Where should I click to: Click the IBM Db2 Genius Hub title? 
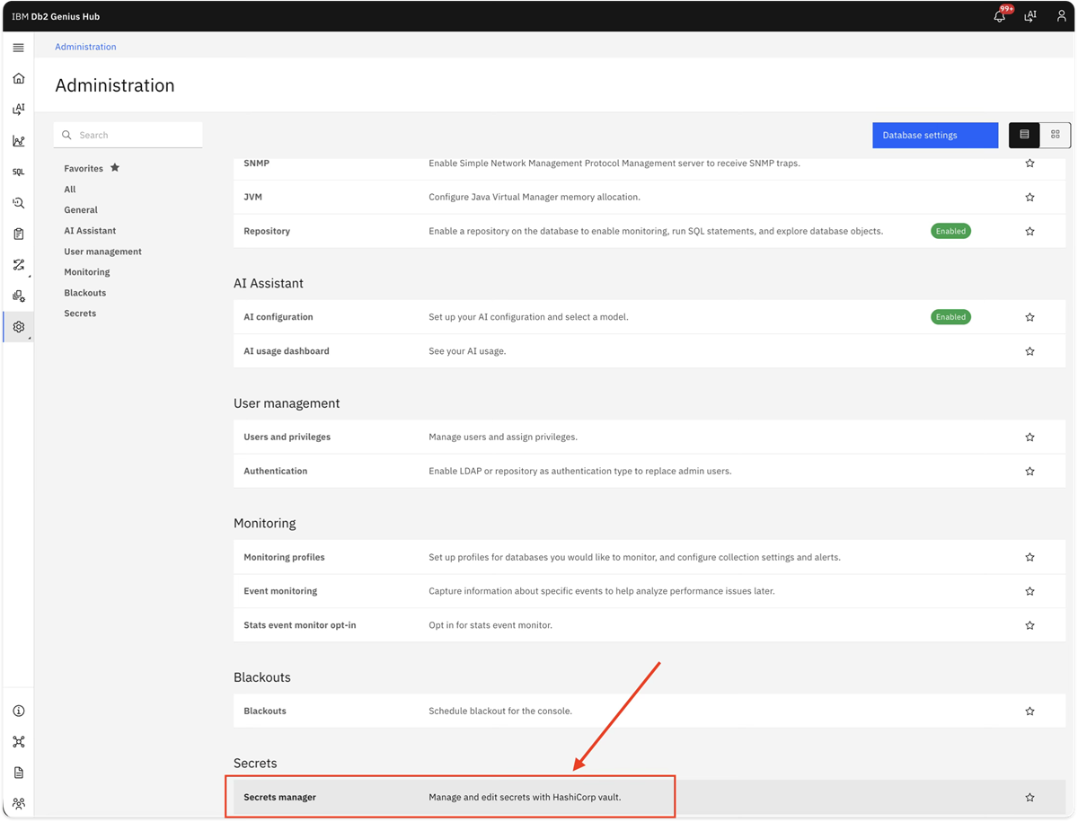coord(56,16)
